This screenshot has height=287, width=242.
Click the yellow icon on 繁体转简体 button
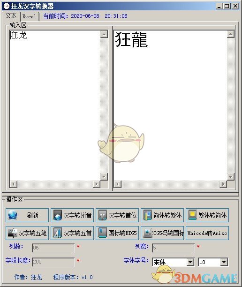click(x=193, y=215)
